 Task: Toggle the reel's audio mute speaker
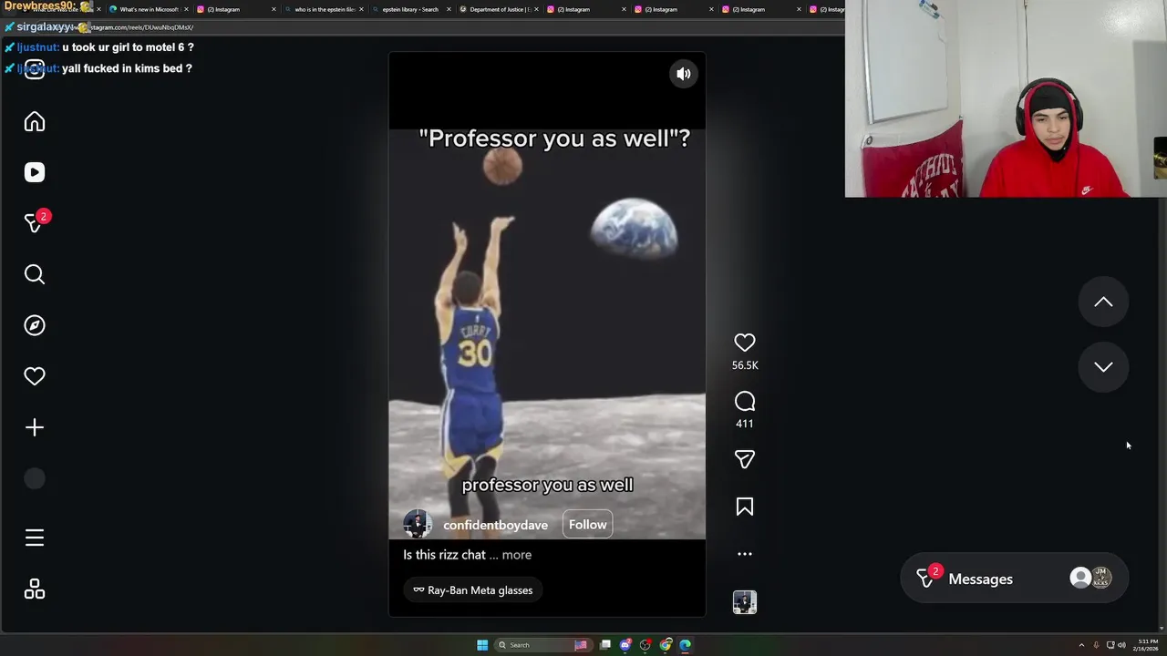(684, 74)
